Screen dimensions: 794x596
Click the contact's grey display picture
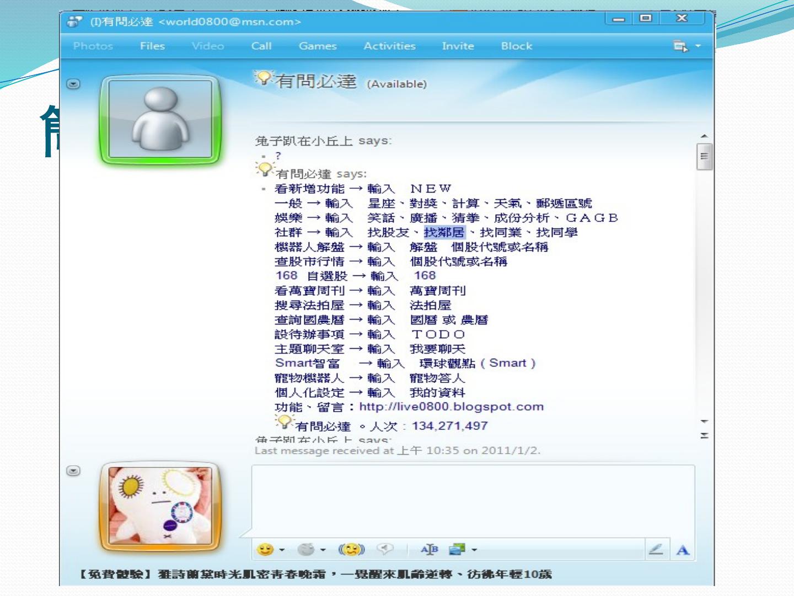click(160, 119)
